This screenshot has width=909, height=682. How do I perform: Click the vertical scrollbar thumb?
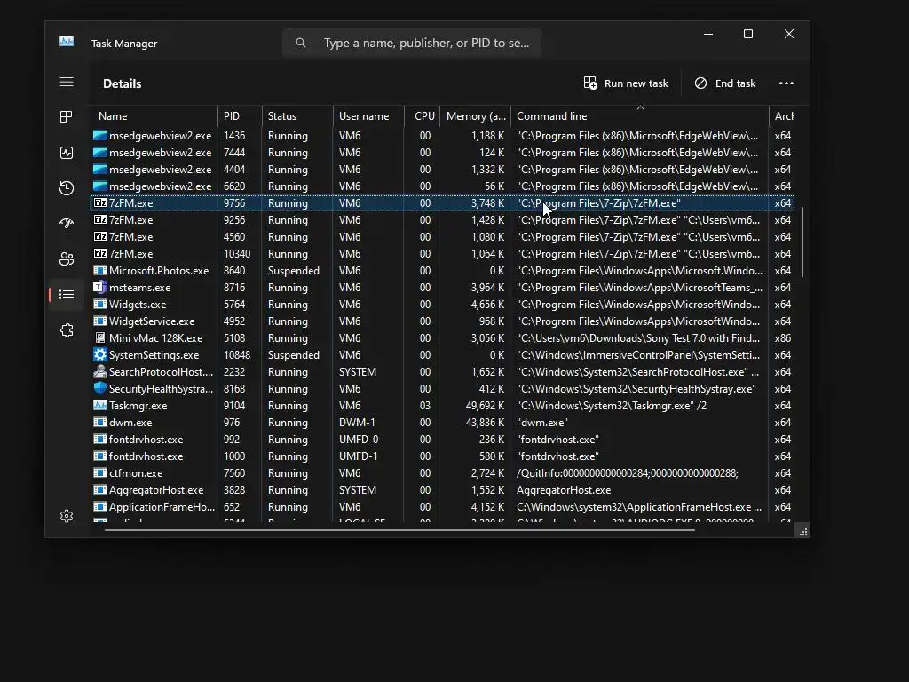click(802, 242)
